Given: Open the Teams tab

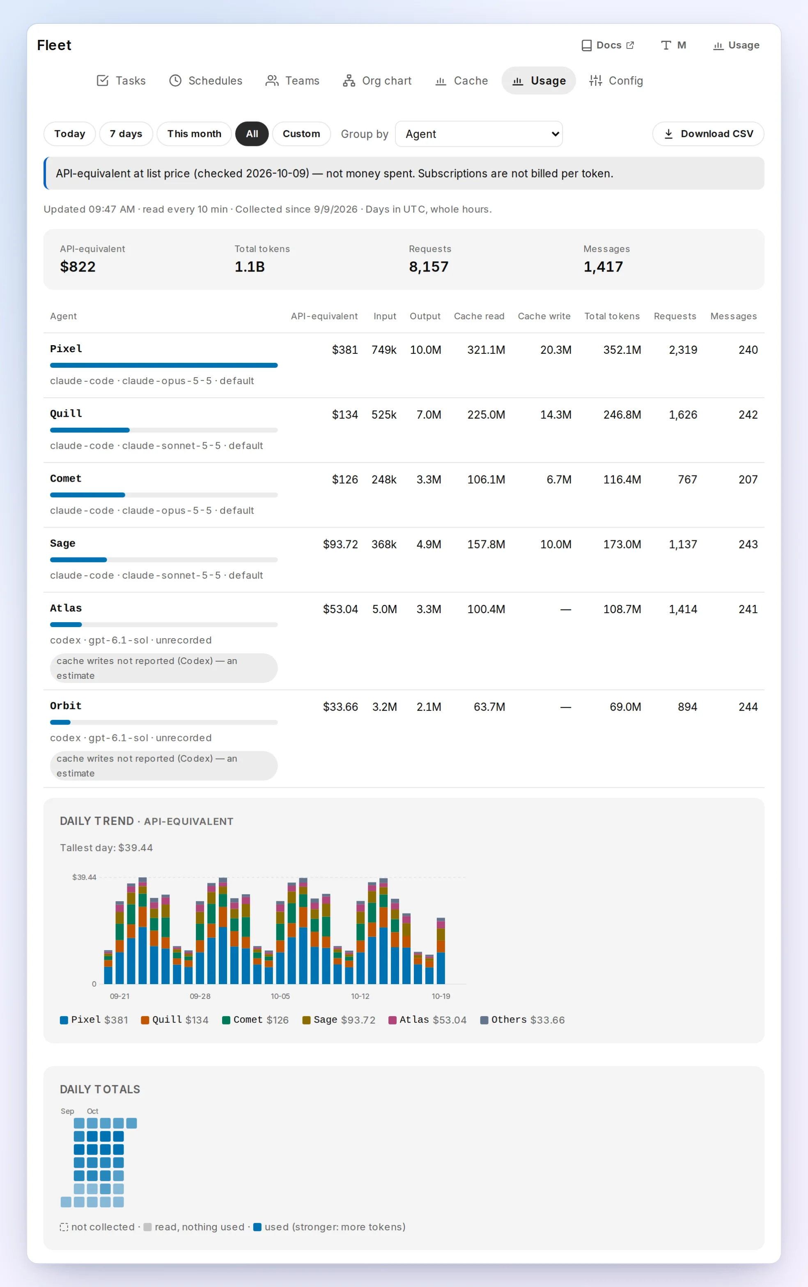Looking at the screenshot, I should [x=292, y=81].
